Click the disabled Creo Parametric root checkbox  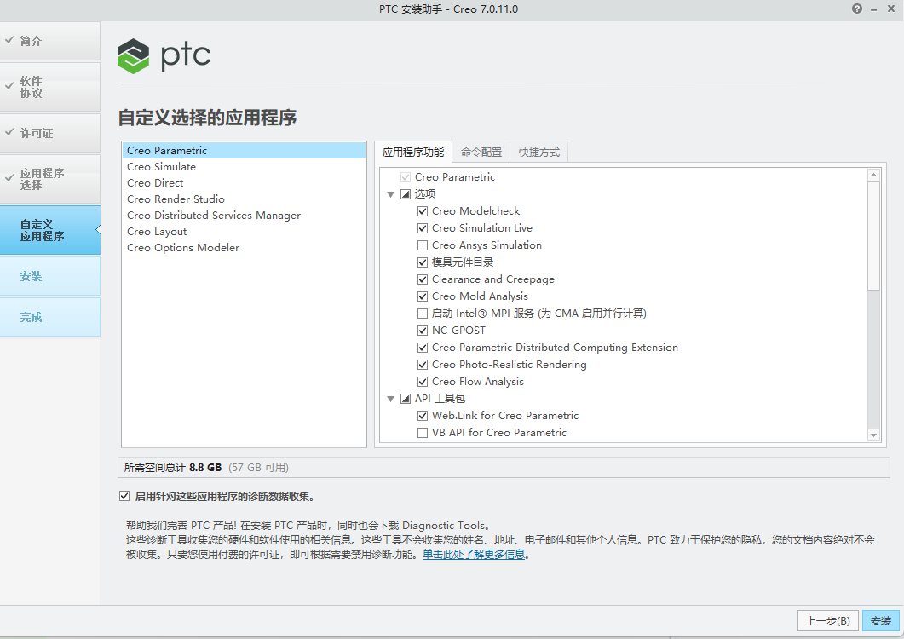pyautogui.click(x=406, y=177)
